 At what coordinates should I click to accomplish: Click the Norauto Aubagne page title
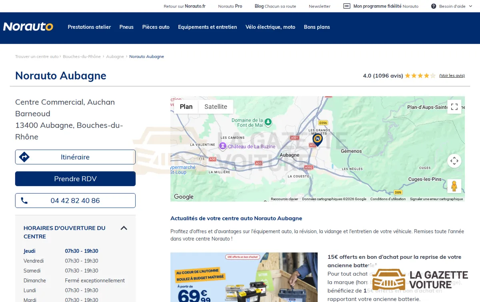(x=61, y=76)
